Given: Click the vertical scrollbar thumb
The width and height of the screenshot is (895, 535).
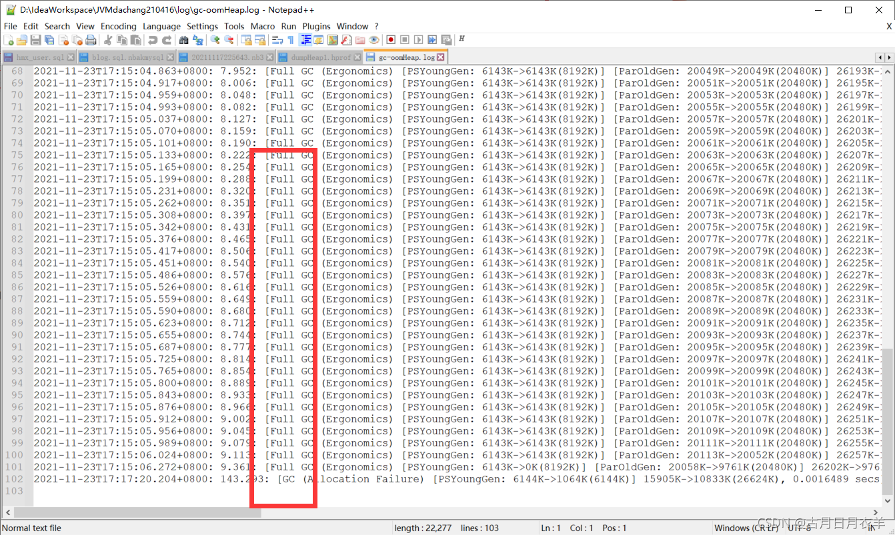Looking at the screenshot, I should (887, 422).
